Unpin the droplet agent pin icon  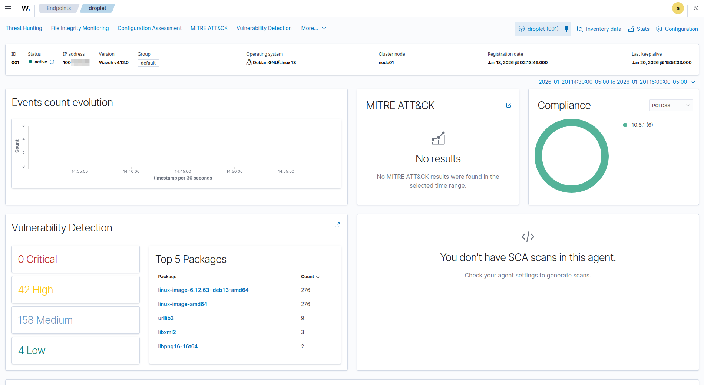[x=566, y=29]
